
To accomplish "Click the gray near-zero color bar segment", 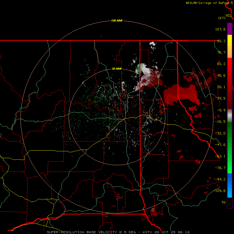I will click(x=230, y=116).
